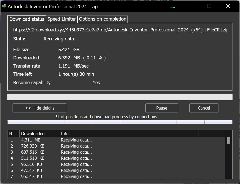This screenshot has height=184, width=240.
Task: Select connection row with 95.516 KB
Action: click(x=116, y=164)
